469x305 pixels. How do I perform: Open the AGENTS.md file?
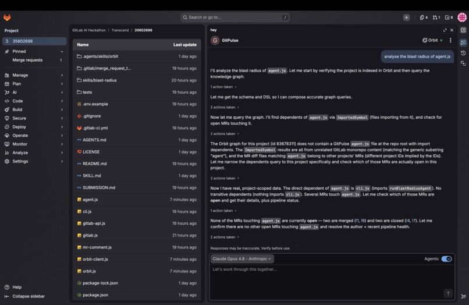click(x=94, y=140)
